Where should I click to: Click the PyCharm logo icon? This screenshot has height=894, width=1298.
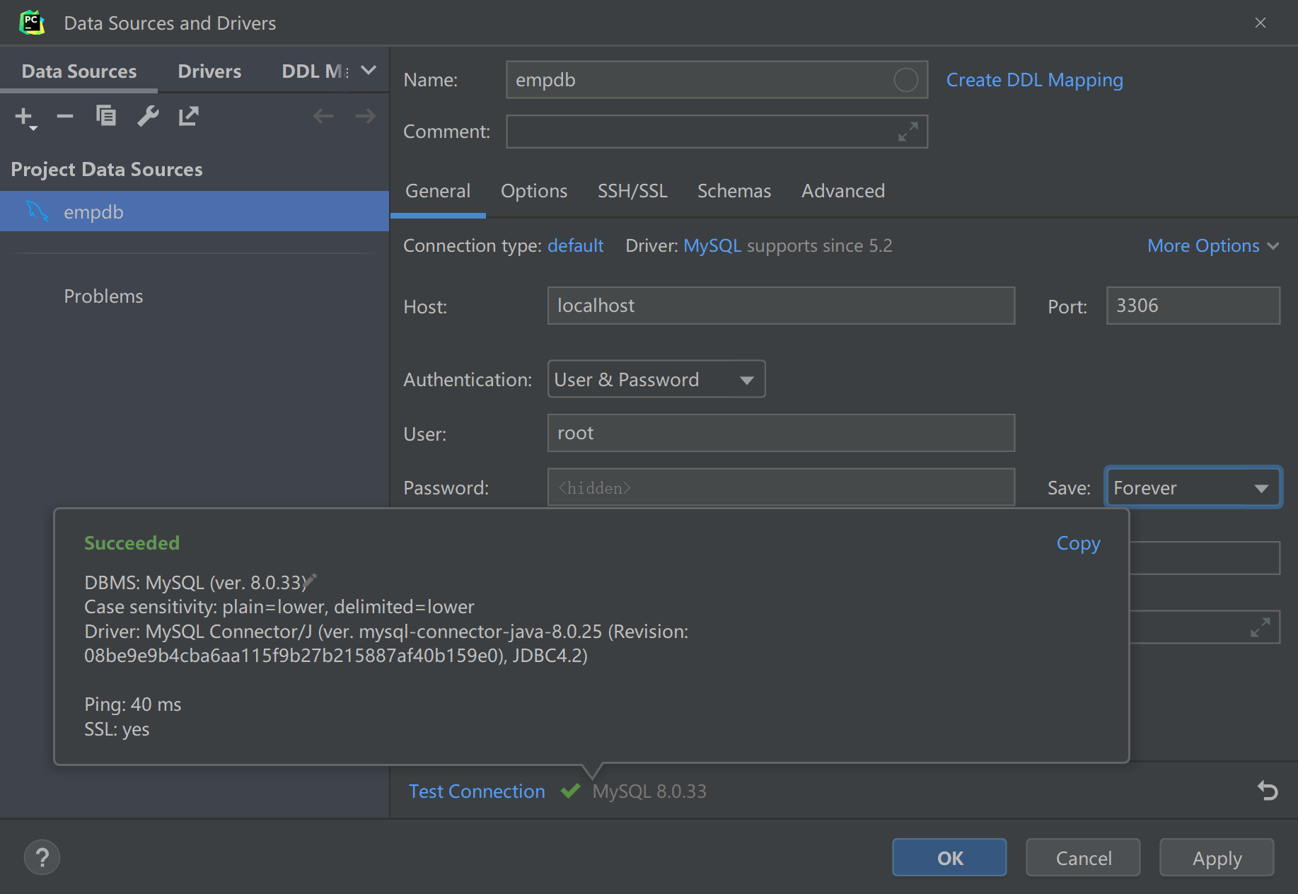[32, 23]
